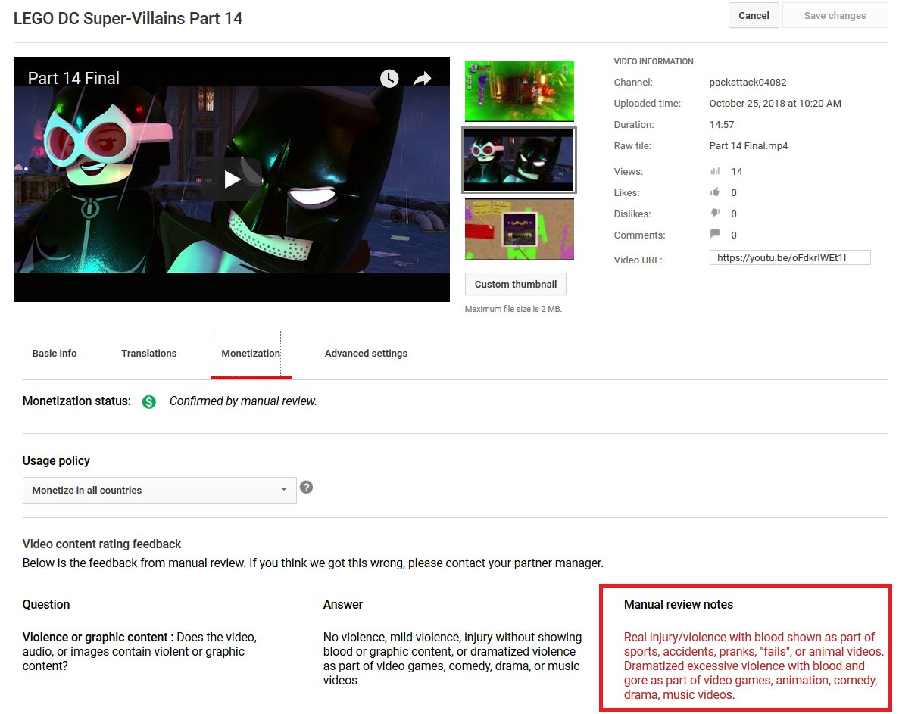Click the duration value 14:57
The height and width of the screenshot is (714, 899).
tap(721, 124)
